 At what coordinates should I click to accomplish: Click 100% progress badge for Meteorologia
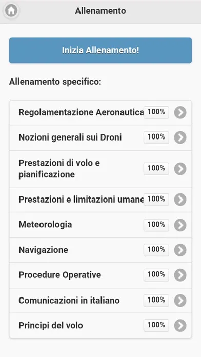coord(156,225)
